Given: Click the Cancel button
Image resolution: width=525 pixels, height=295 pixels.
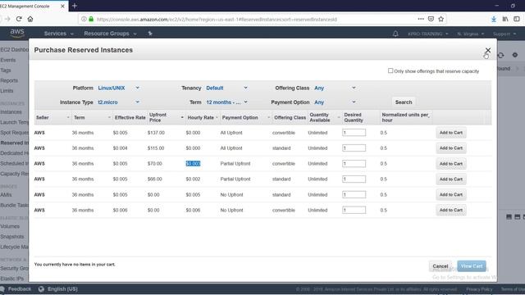Looking at the screenshot, I should (441, 266).
